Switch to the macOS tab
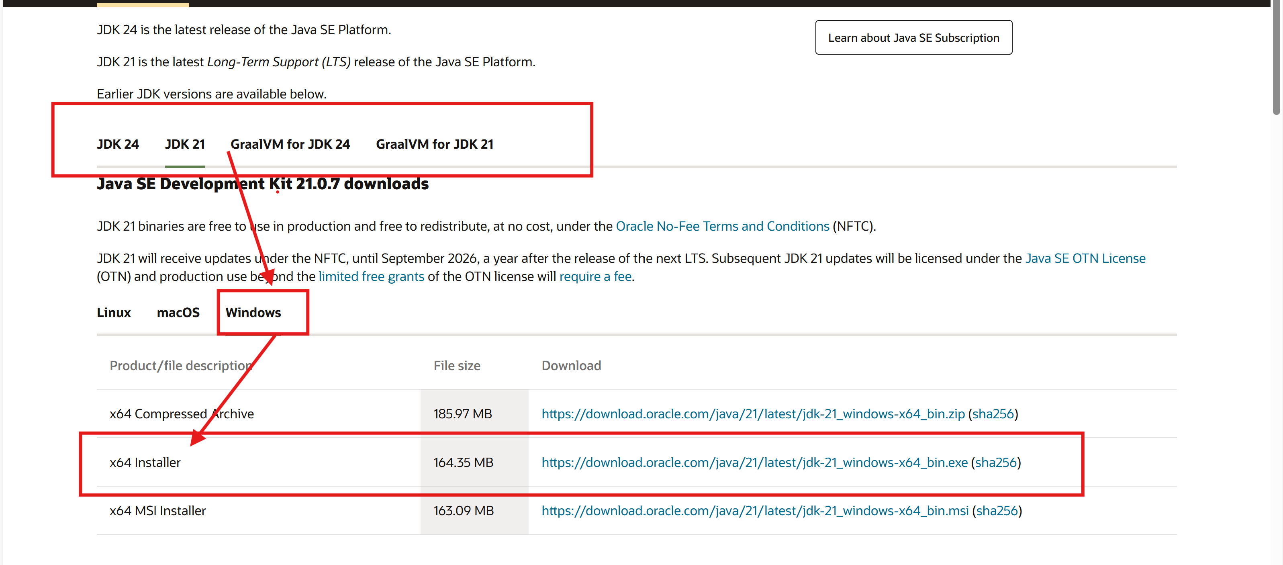This screenshot has width=1283, height=565. point(178,313)
